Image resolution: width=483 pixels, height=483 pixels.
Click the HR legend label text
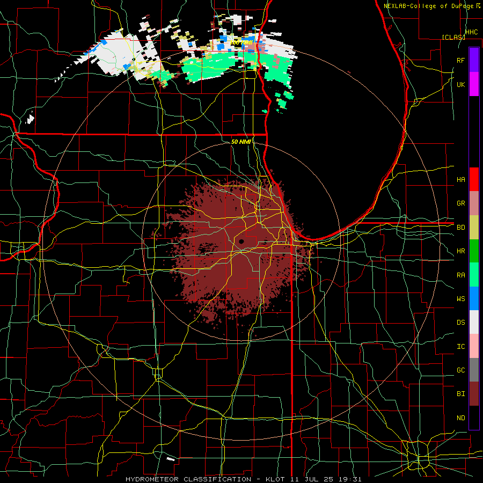pos(460,251)
